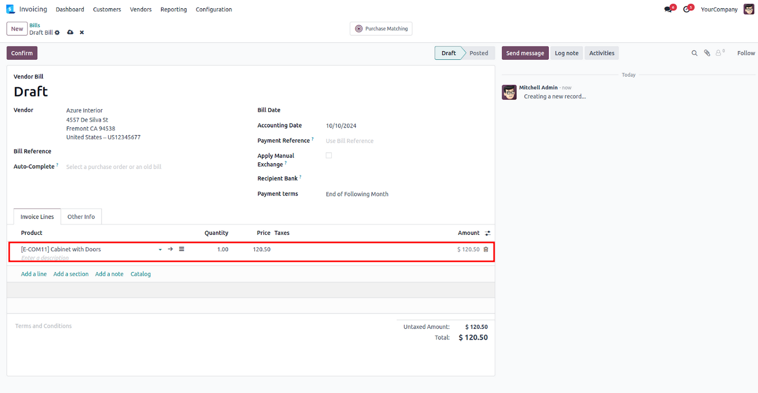
Task: Click the Draft Bill gear actions icon
Action: point(57,33)
